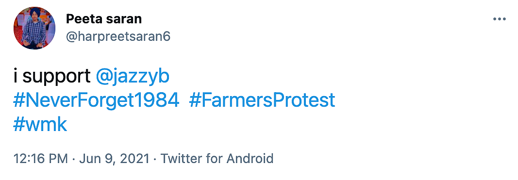
Task: Expand tweet options via ellipsis icon
Action: (499, 19)
